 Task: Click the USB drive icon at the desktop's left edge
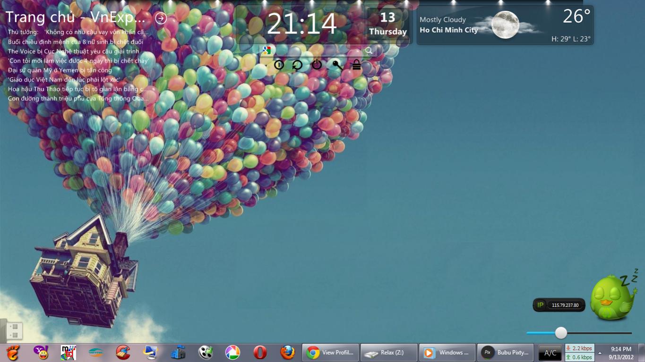(x=14, y=331)
